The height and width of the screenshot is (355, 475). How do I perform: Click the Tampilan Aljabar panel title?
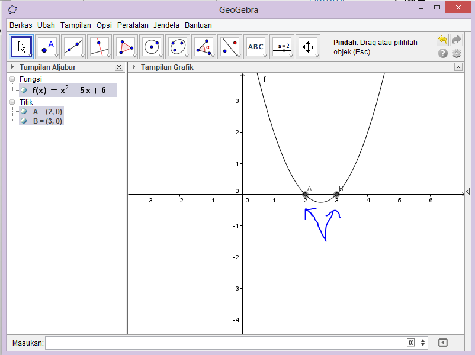[x=47, y=67]
